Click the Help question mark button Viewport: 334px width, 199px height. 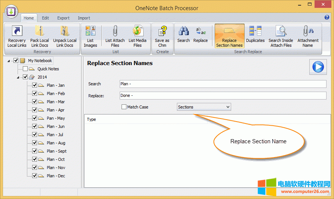coord(327,18)
